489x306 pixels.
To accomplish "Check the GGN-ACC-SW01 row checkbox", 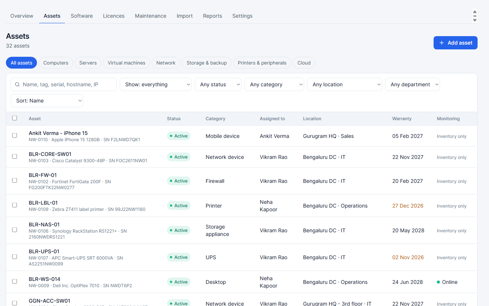I will (15, 303).
